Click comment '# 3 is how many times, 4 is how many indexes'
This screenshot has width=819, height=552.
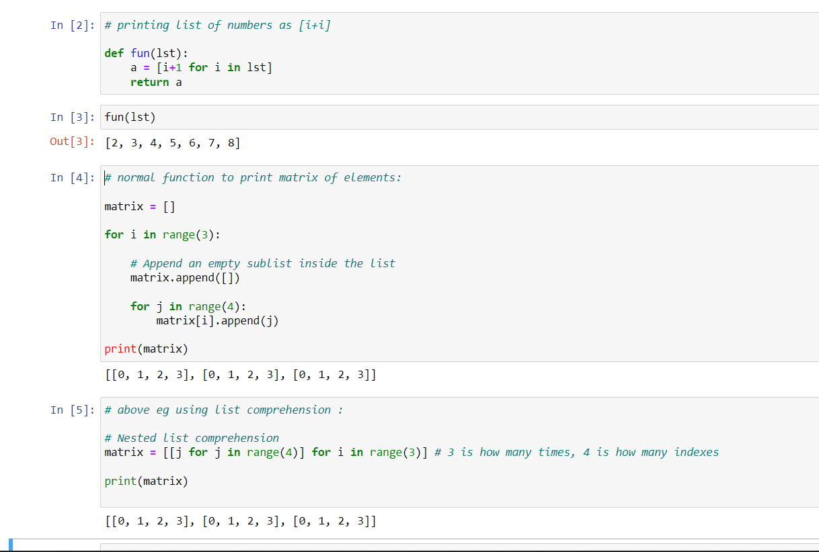pyautogui.click(x=577, y=452)
